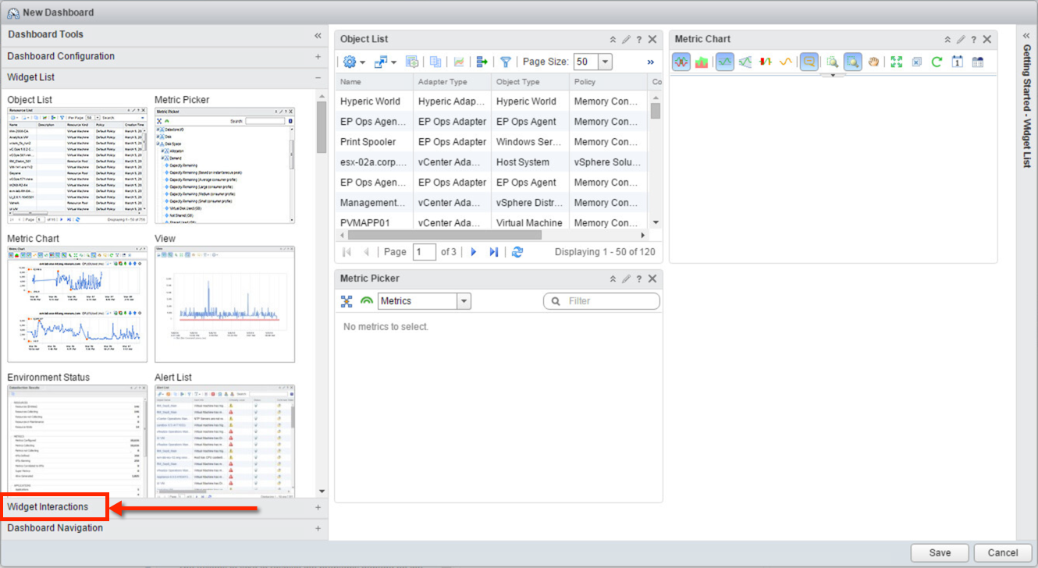Toggle the trend line display in Metric Chart
Image resolution: width=1038 pixels, height=568 pixels.
pos(785,62)
